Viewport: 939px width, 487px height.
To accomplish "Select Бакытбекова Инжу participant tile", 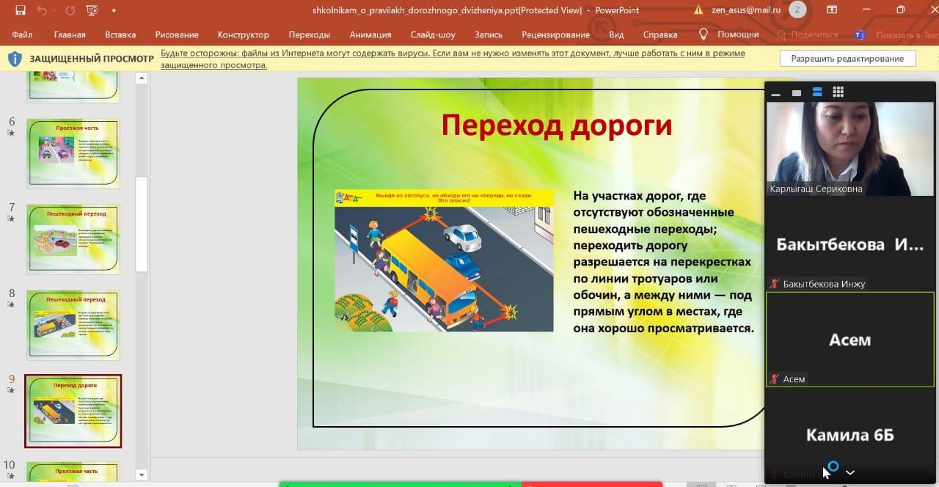I will (850, 244).
